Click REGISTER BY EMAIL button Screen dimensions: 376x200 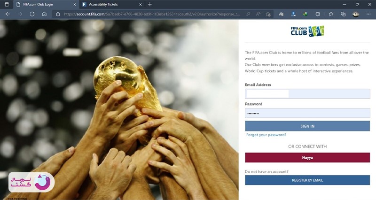point(307,180)
